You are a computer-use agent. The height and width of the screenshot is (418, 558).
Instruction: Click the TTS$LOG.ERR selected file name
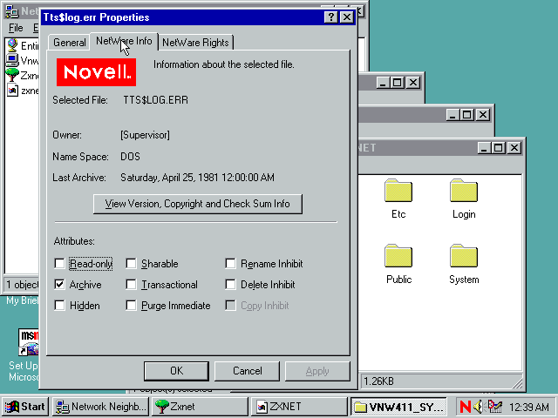click(x=155, y=100)
